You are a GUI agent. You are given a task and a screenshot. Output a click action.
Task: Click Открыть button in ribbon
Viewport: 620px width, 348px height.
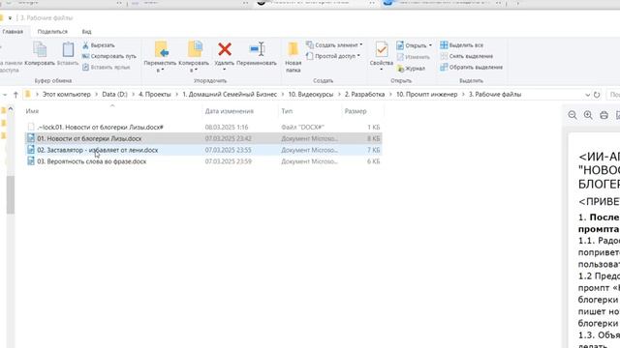pyautogui.click(x=414, y=45)
